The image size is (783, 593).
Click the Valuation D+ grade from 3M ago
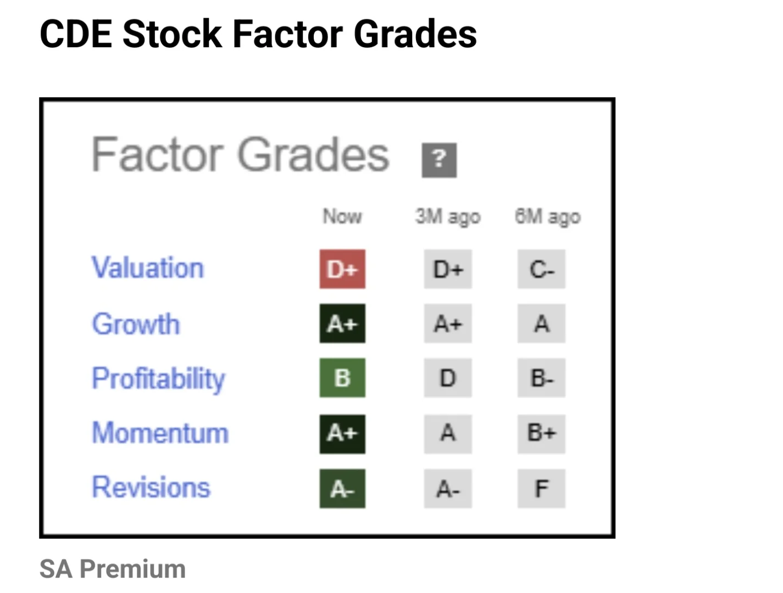[x=448, y=269]
